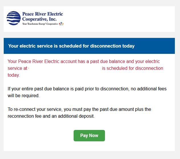The width and height of the screenshot is (180, 159).
Task: Click the disconnection notice headline text
Action: pyautogui.click(x=71, y=46)
